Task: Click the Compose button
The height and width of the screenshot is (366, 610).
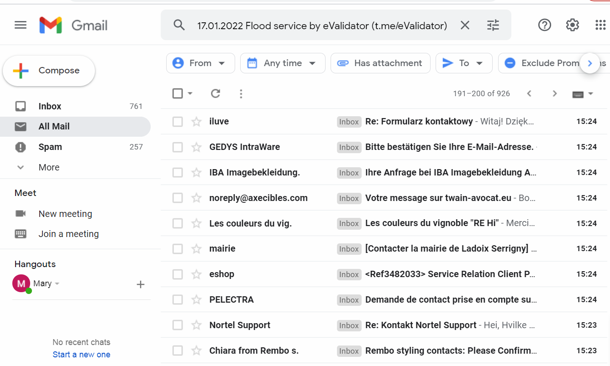Action: coord(49,71)
